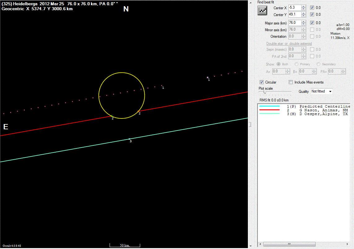The image size is (354, 249).
Task: Adjust the Plot scale slider handle
Action: click(265, 92)
